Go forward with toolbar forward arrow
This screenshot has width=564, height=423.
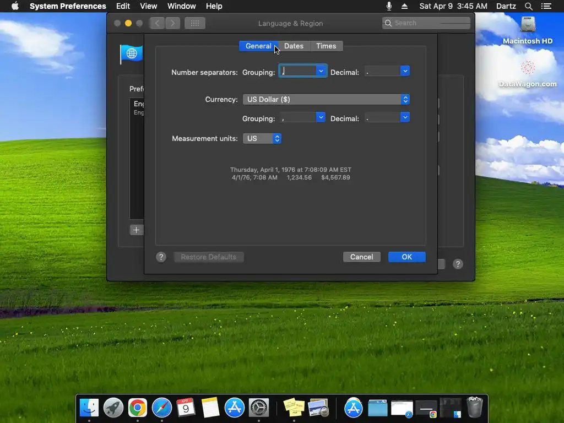tap(172, 23)
